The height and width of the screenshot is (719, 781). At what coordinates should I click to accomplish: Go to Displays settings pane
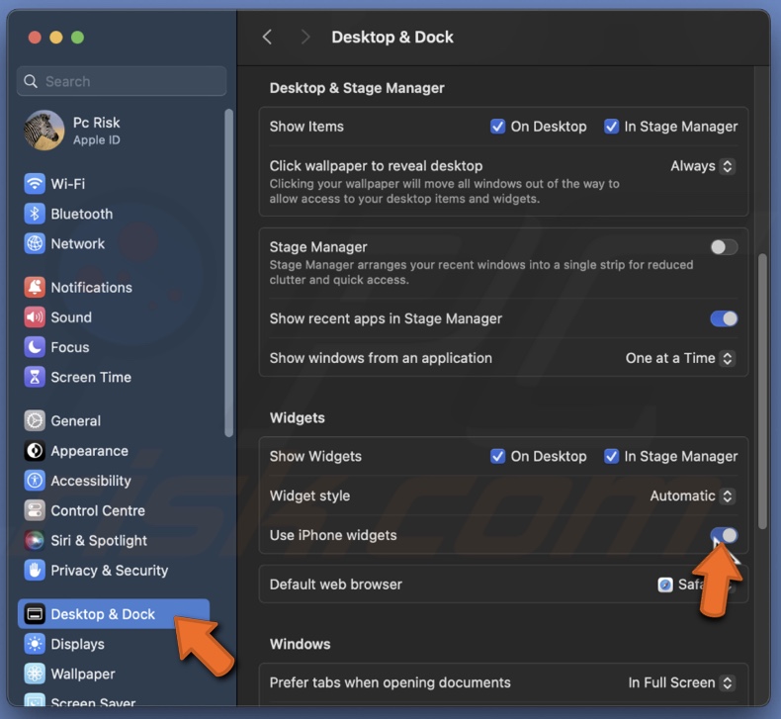click(77, 644)
